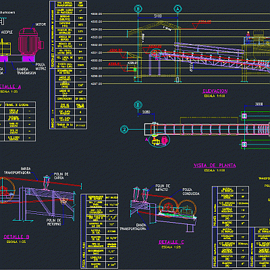Click the red elevation circle marker at conveyor head
Viewport: 270px width, 270px height.
point(155,53)
